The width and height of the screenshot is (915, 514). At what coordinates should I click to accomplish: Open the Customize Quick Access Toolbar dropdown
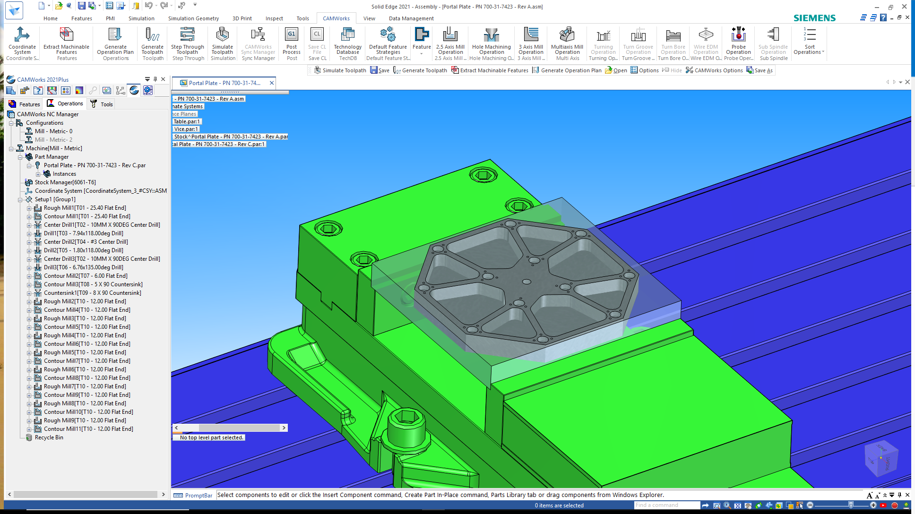point(195,5)
